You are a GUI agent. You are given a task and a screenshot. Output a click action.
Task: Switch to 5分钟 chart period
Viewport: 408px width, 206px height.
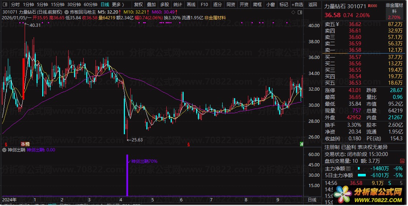click(42, 4)
